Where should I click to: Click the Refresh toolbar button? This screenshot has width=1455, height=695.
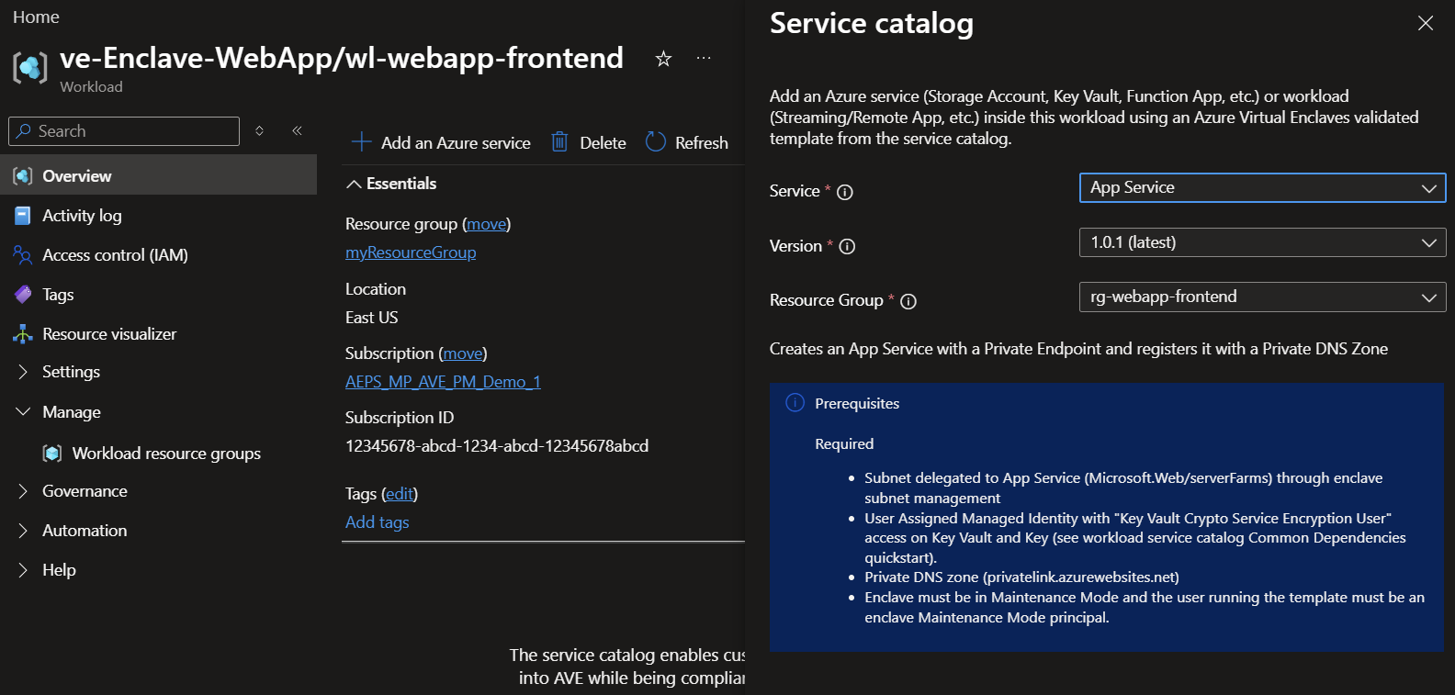click(687, 142)
